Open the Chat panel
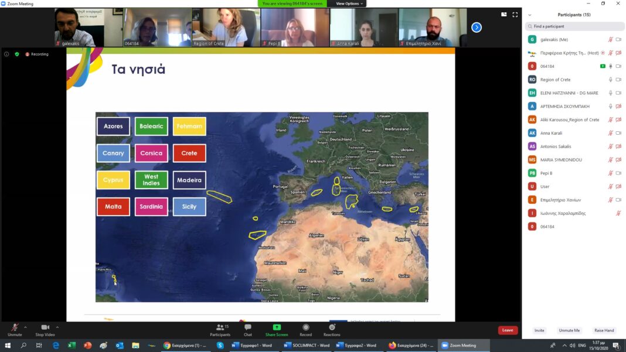Viewport: 626px width, 352px height. [x=247, y=329]
